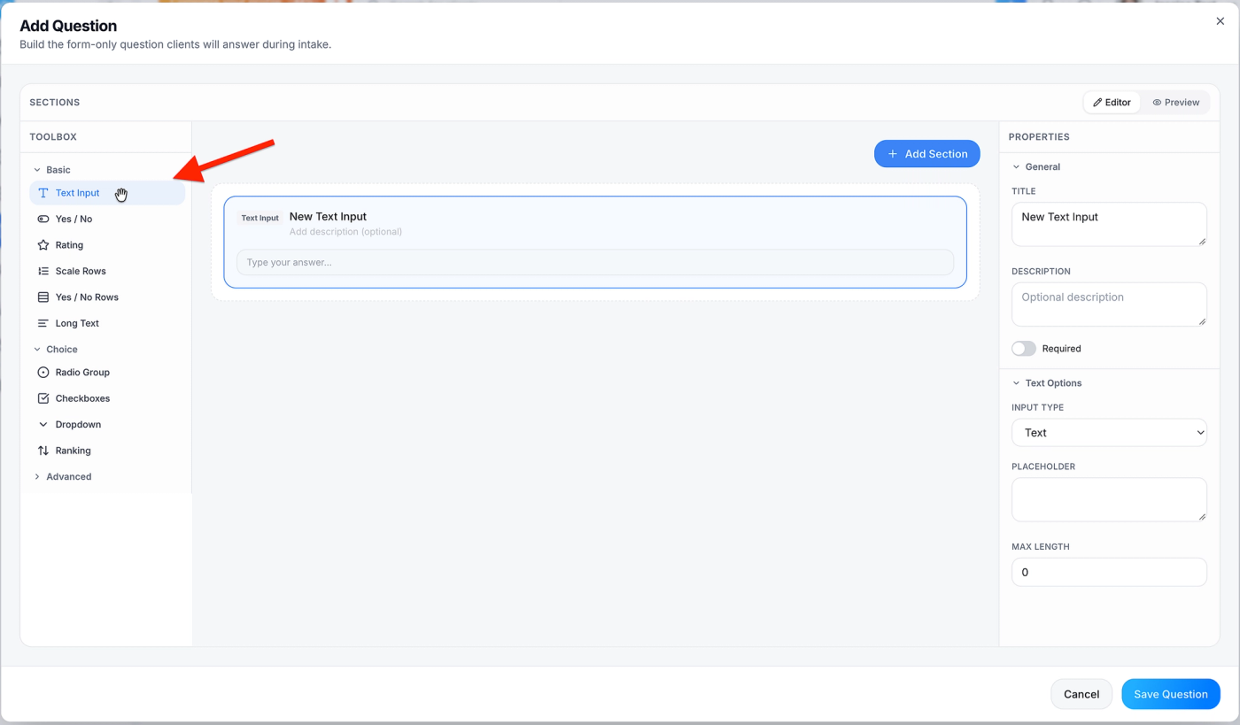1240x725 pixels.
Task: Close the Add Question dialog
Action: click(1221, 21)
